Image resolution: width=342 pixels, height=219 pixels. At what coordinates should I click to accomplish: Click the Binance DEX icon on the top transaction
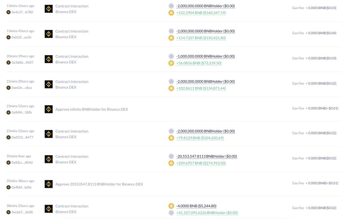point(48,9)
